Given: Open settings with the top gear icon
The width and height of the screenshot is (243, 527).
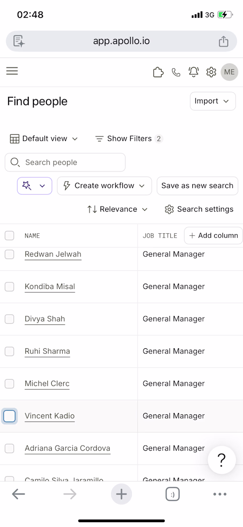Looking at the screenshot, I should click(x=211, y=72).
